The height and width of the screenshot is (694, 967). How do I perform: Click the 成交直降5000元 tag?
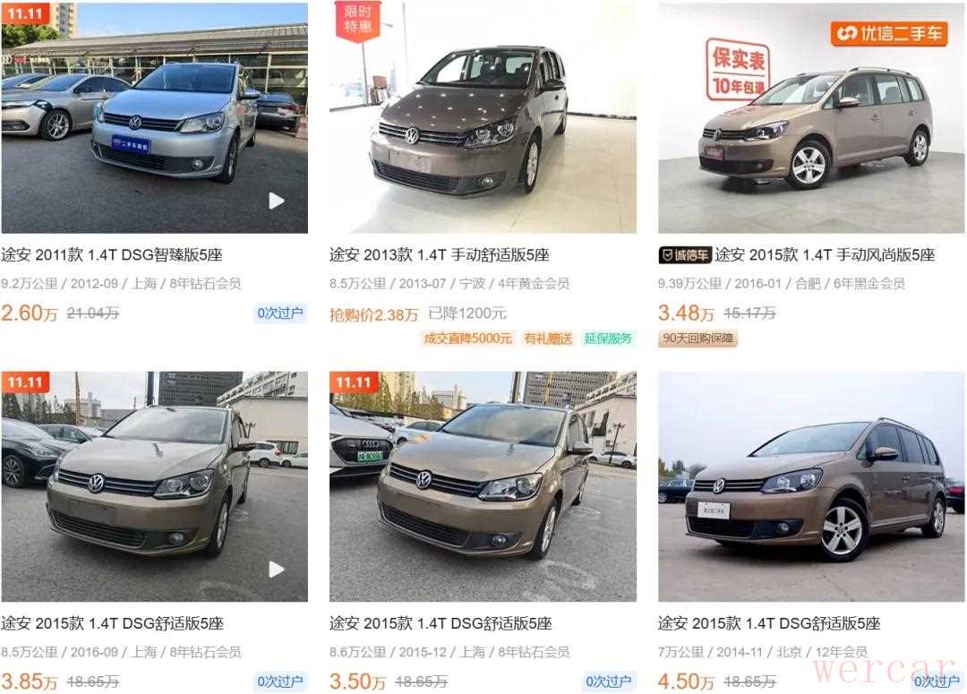[x=467, y=338]
